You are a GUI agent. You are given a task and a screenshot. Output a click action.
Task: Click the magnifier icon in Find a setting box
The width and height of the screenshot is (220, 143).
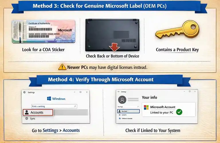click(x=75, y=106)
